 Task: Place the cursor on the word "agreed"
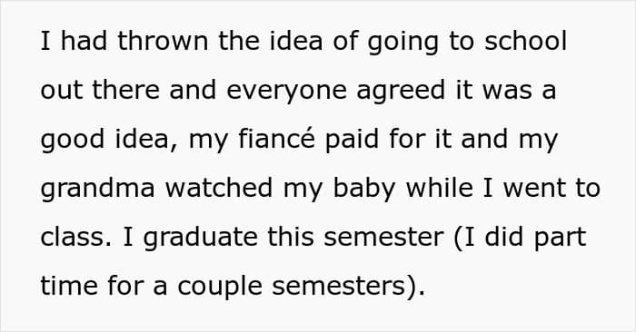(401, 91)
